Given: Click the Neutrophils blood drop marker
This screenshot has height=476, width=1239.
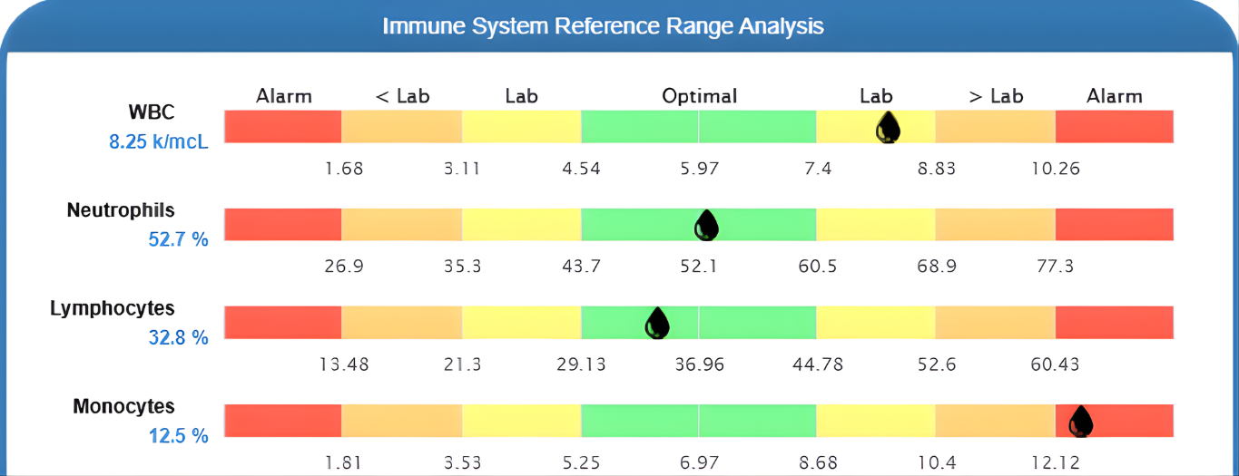Looking at the screenshot, I should point(706,226).
